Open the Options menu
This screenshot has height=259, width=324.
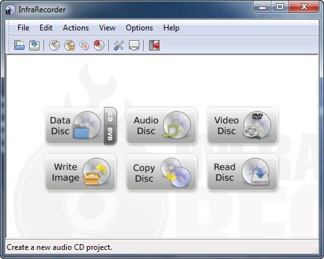139,28
